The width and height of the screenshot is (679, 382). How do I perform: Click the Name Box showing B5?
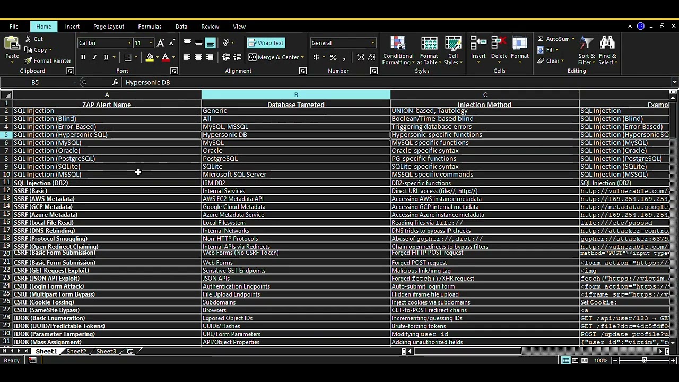click(35, 82)
